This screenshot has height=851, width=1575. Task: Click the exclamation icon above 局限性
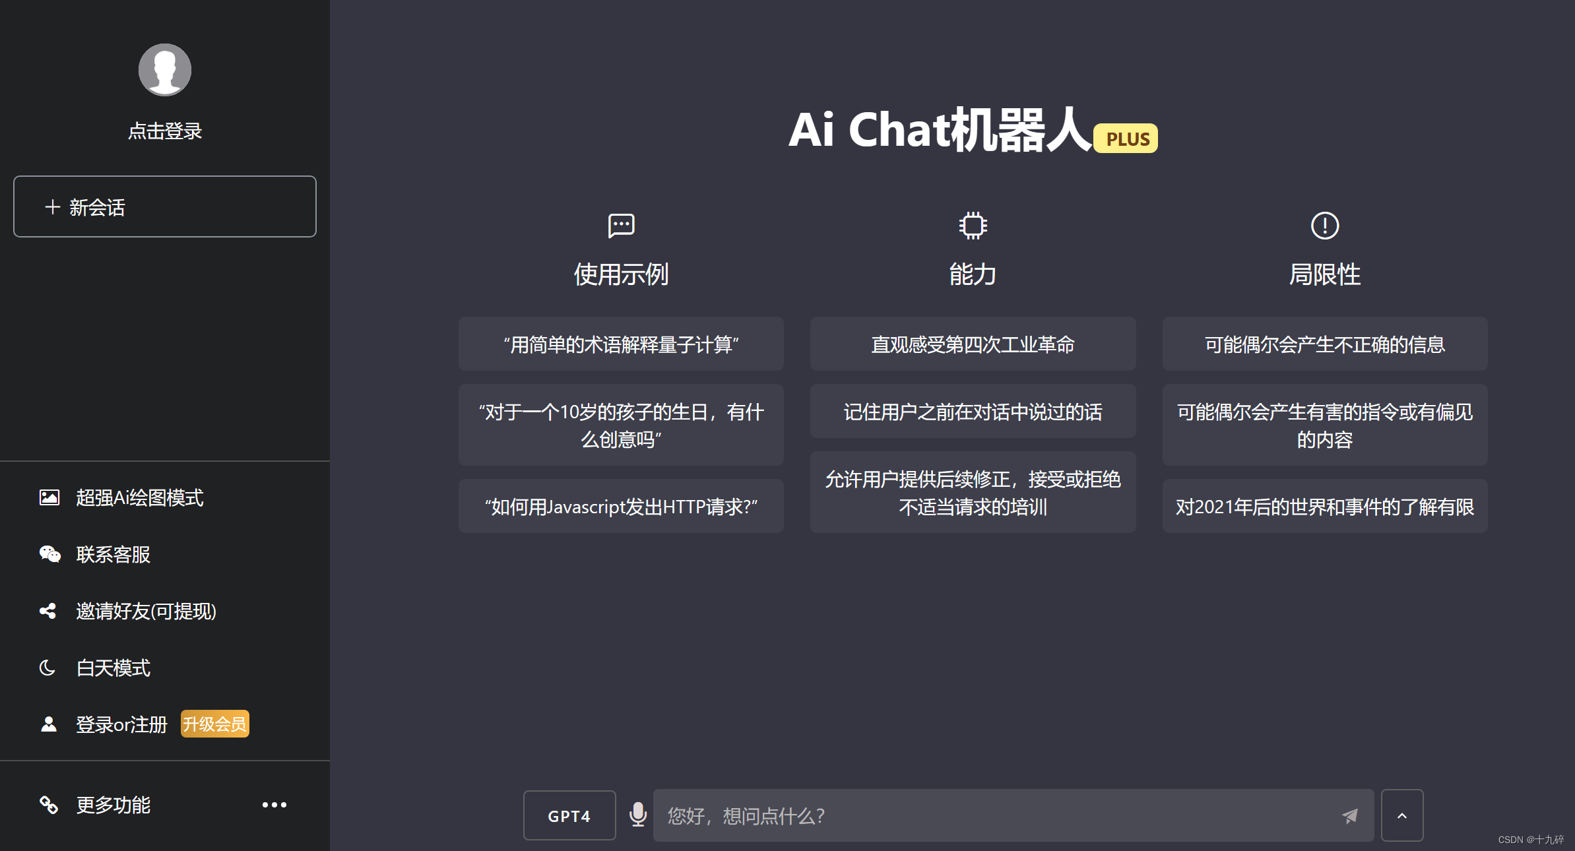(1324, 226)
